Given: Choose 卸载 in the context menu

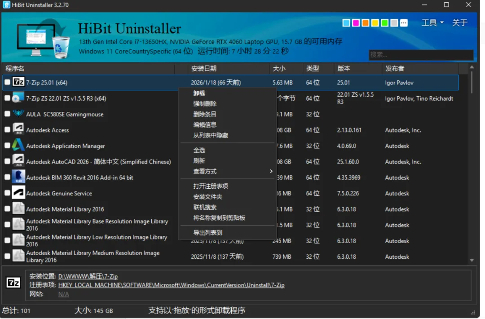Looking at the screenshot, I should (x=227, y=93).
